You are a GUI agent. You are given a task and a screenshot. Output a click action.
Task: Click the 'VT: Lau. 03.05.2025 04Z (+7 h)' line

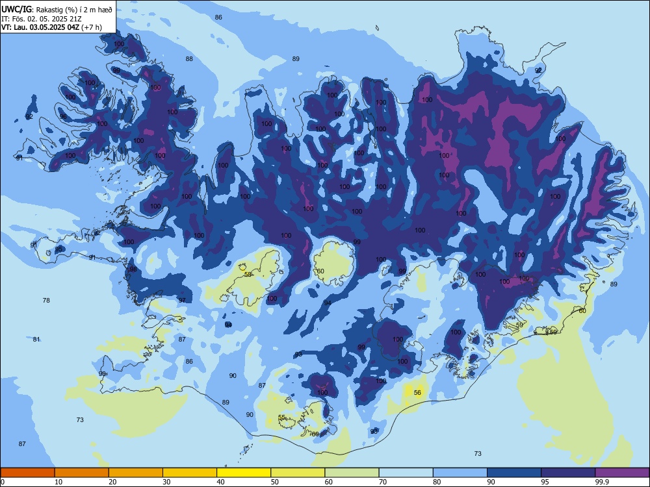coord(51,27)
